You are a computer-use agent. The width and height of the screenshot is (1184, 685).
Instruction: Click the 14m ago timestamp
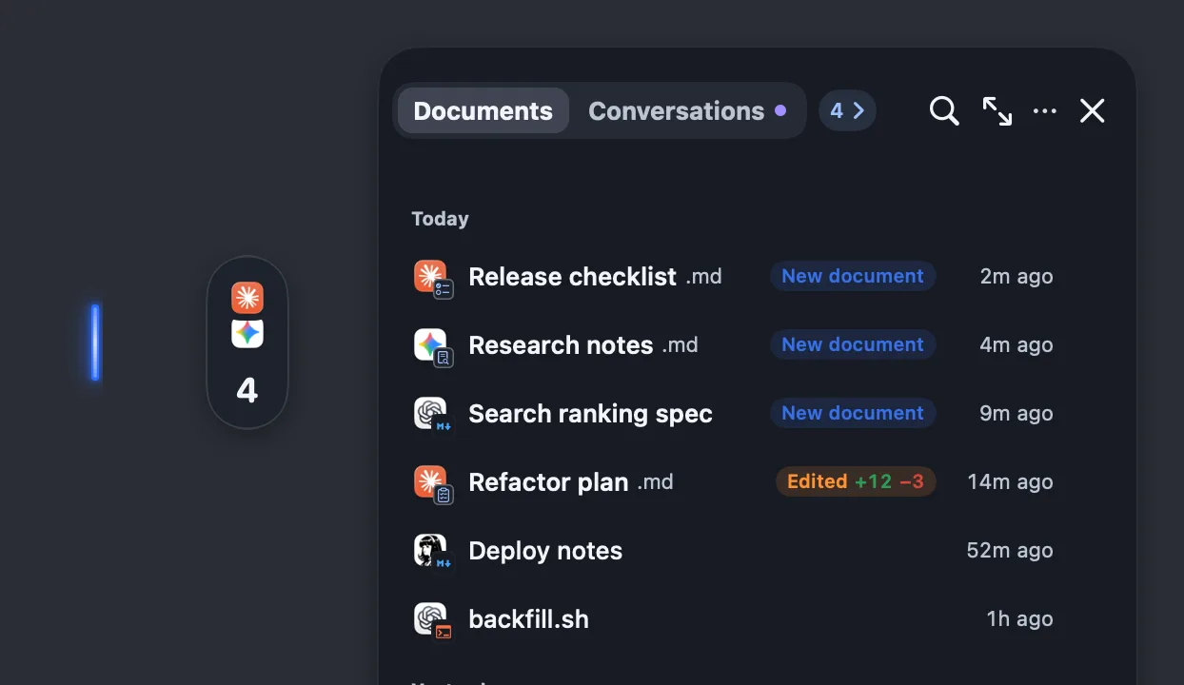pos(1010,482)
